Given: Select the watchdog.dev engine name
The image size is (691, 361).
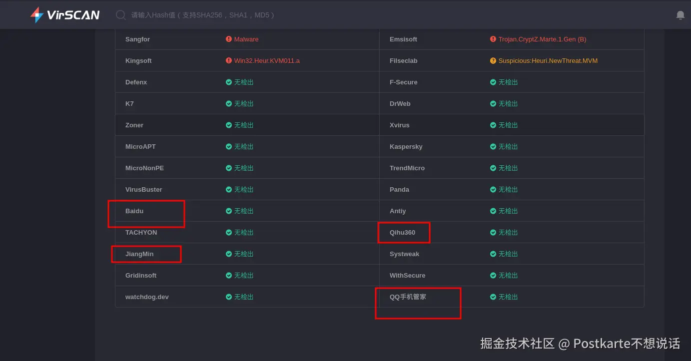Looking at the screenshot, I should (147, 297).
